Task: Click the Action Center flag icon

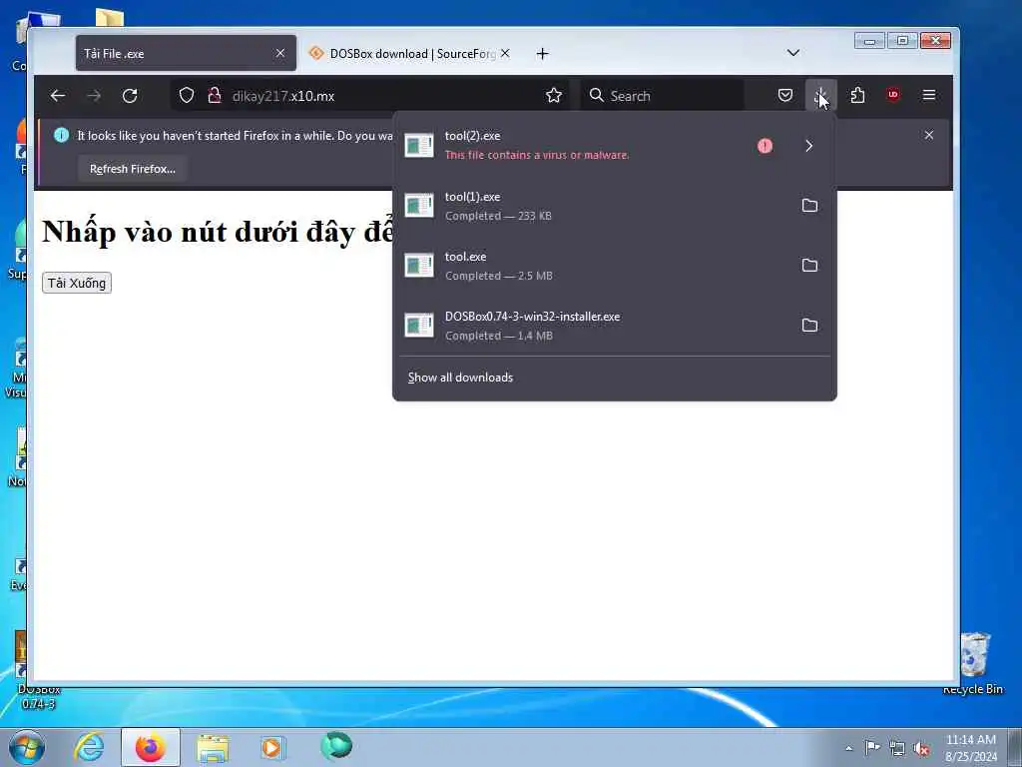Action: point(871,748)
